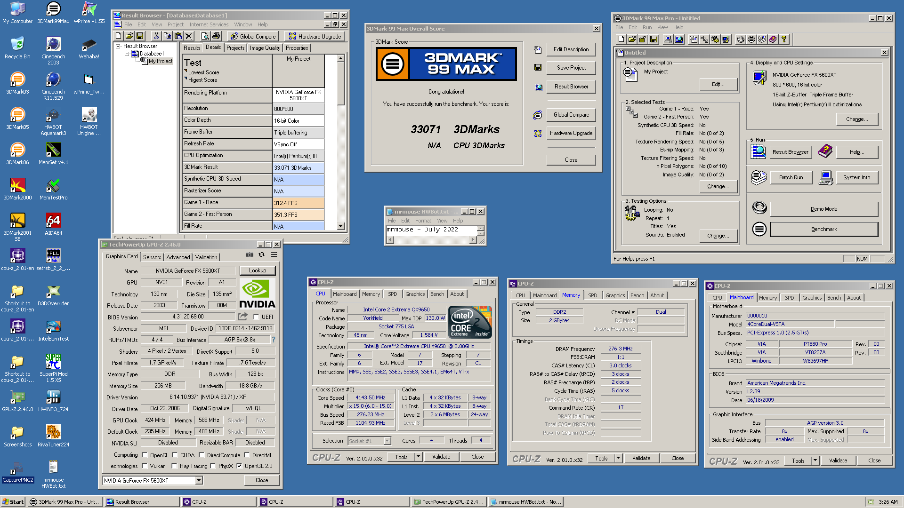904x508 pixels.
Task: Click the Print Preview icon in Result Browser
Action: 205,36
